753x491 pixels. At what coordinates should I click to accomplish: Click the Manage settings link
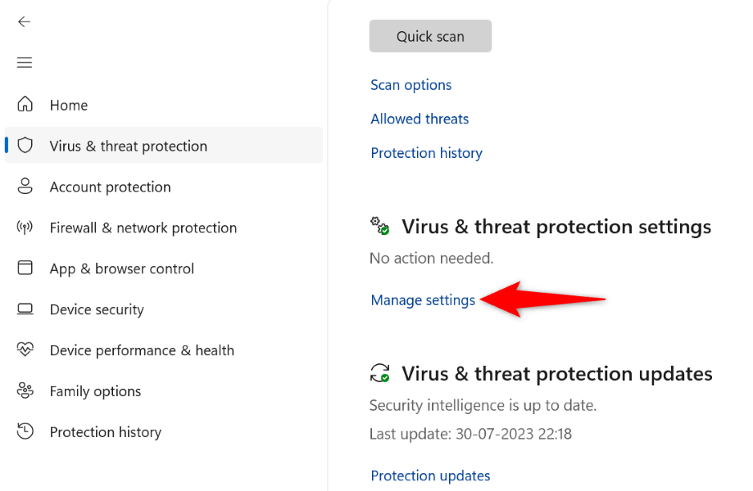point(423,300)
